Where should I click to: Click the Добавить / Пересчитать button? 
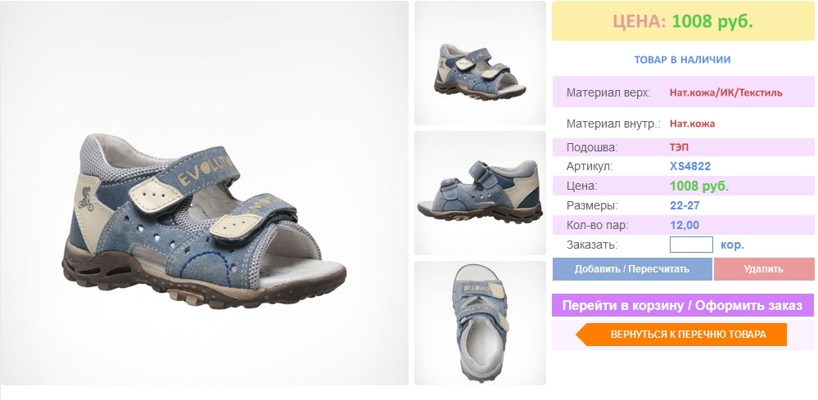click(x=632, y=269)
